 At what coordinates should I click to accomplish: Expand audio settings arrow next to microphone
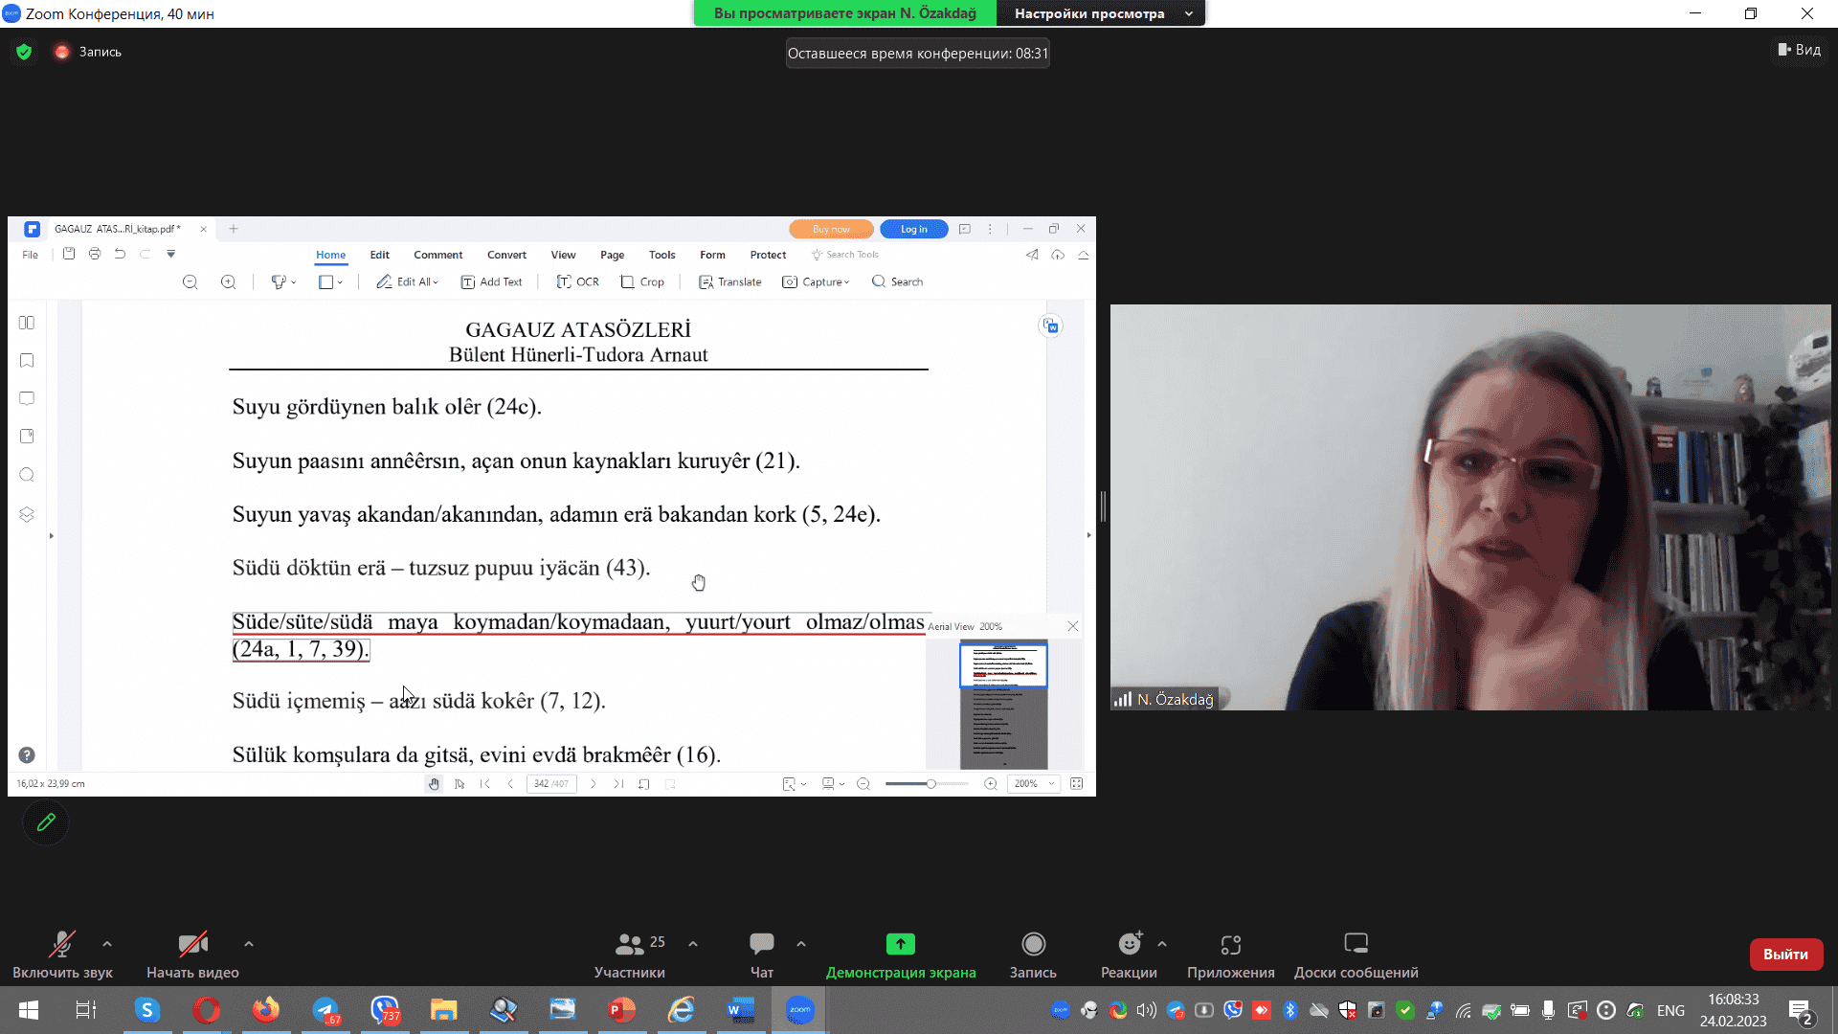pyautogui.click(x=107, y=944)
